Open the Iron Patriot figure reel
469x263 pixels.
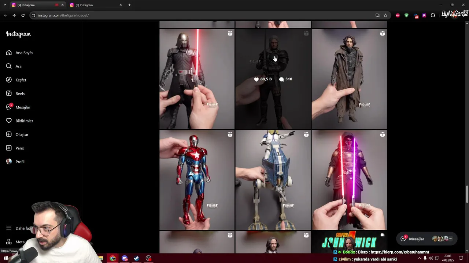[197, 180]
